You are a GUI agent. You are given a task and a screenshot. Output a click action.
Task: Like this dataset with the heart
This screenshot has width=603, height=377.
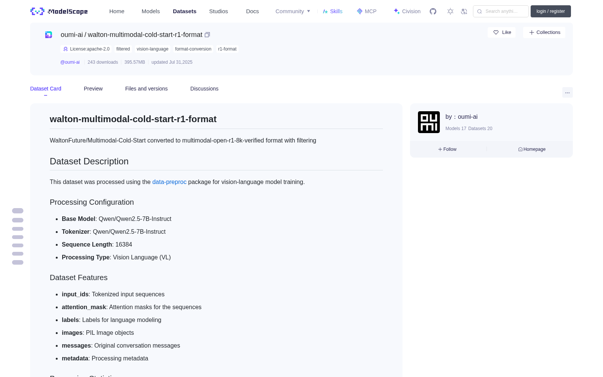pyautogui.click(x=502, y=32)
